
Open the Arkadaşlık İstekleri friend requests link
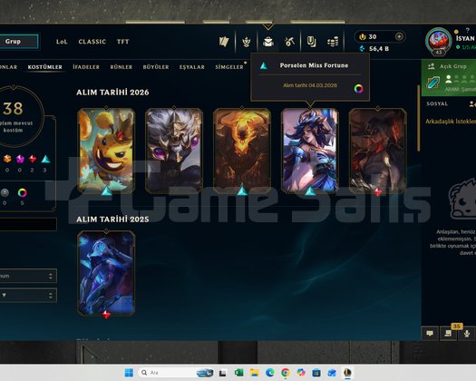451,122
